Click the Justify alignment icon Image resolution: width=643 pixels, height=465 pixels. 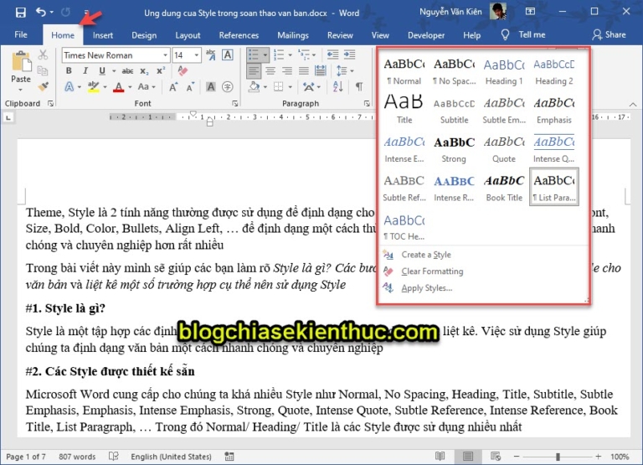304,71
